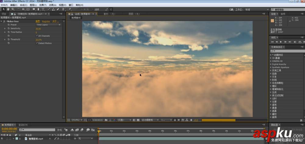Click the sampled color swatch in Info panel

[273, 20]
